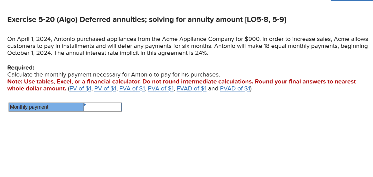Image resolution: width=373 pixels, height=177 pixels.
Task: Click the red rounding instructions note
Action: click(x=181, y=85)
